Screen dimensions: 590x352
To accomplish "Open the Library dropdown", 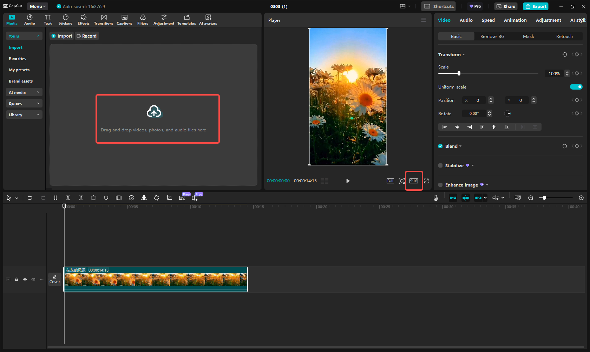I will (x=24, y=115).
